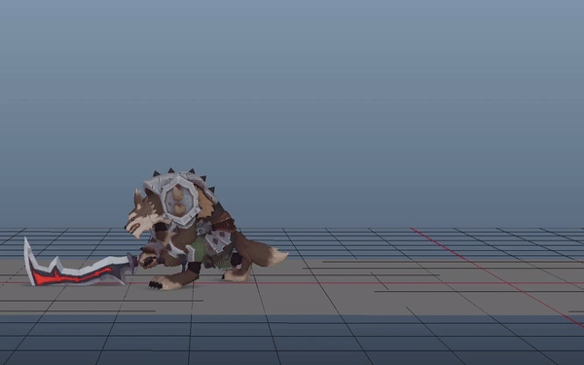Click the wolf's hand gripping the sword

coord(149,260)
